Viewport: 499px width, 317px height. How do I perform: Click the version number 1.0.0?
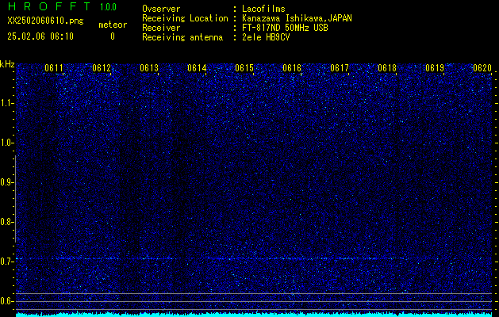[108, 7]
